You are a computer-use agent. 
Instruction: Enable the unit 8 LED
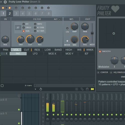pos(48,8)
